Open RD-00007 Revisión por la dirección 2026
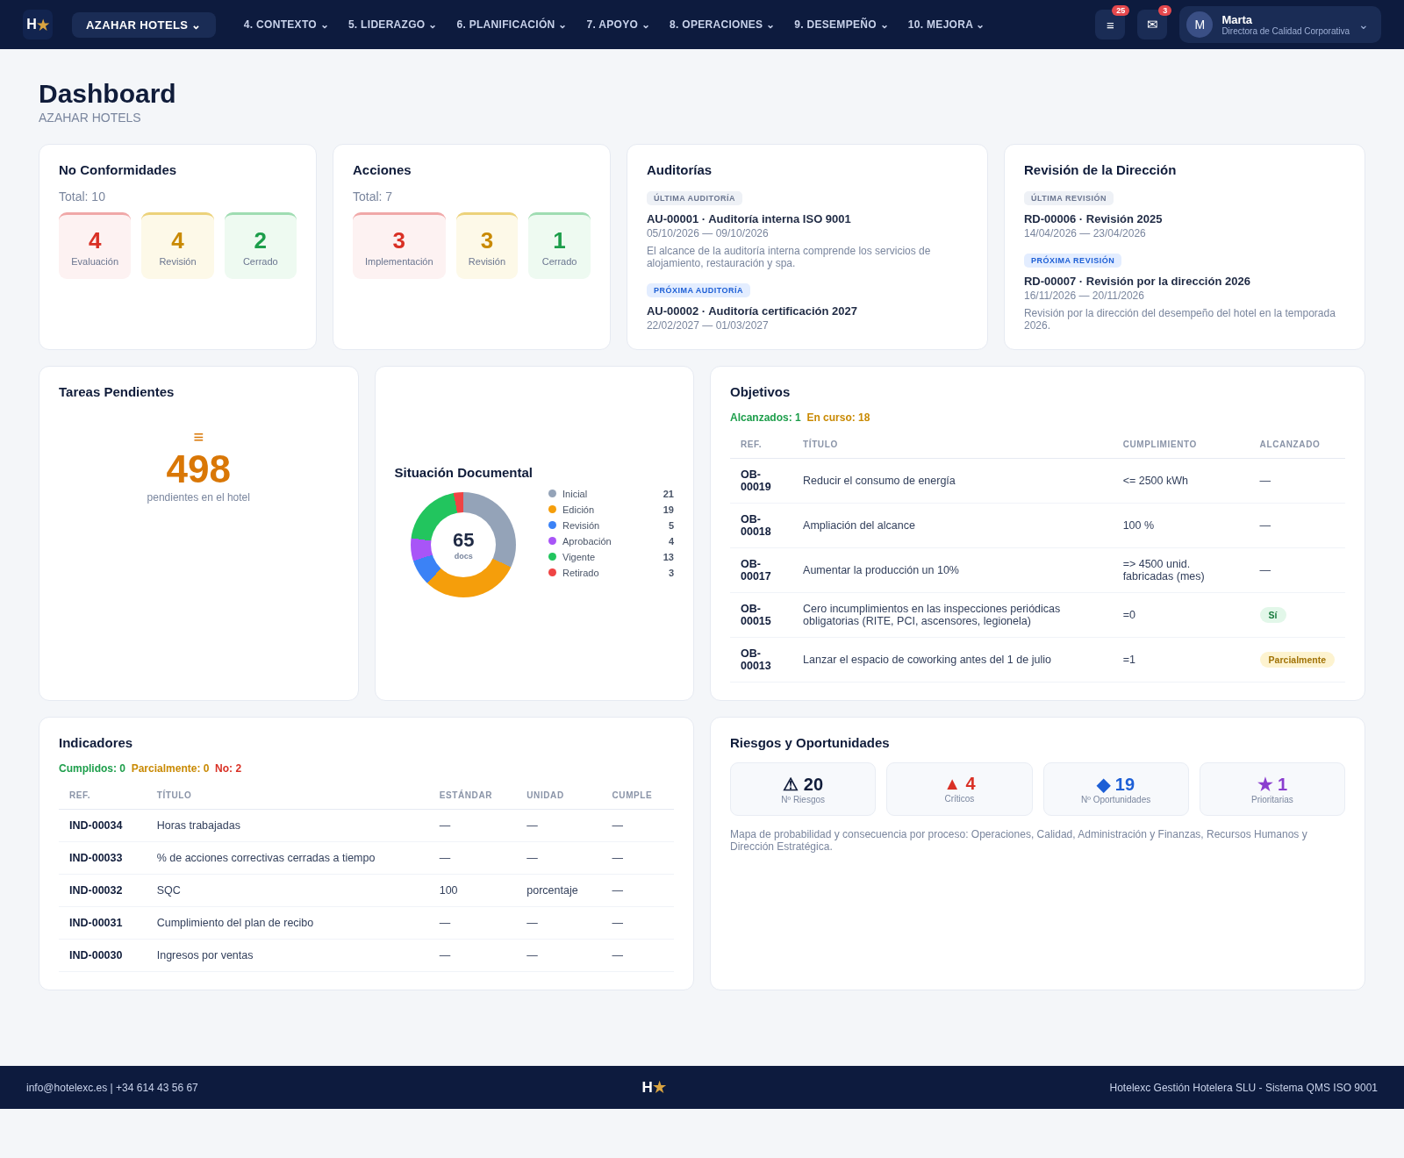1404x1158 pixels. [x=1137, y=282]
